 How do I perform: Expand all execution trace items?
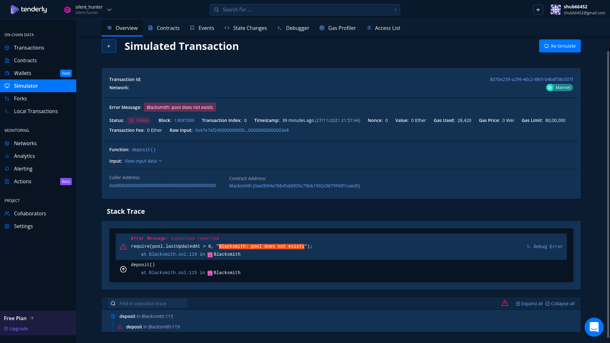pos(529,304)
